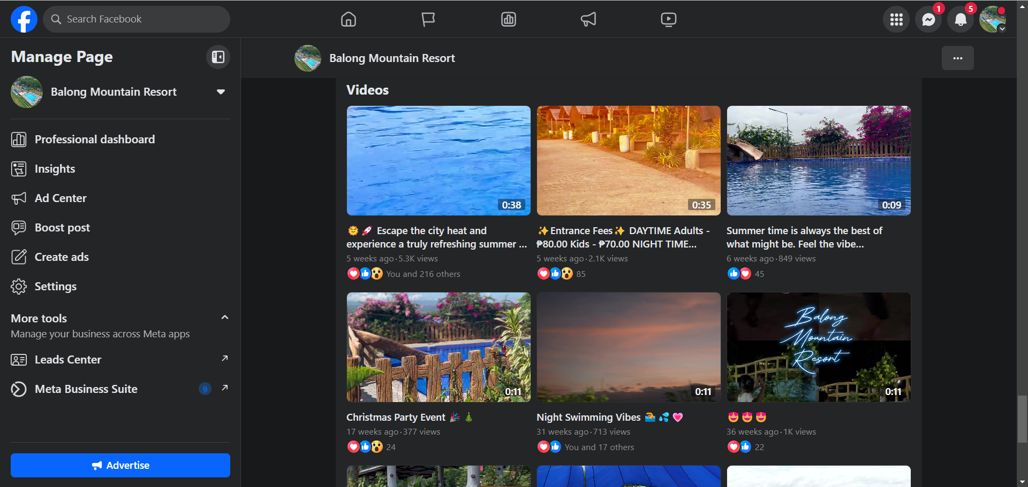Click the scrollbar up arrow
The height and width of the screenshot is (487, 1028).
[1022, 6]
